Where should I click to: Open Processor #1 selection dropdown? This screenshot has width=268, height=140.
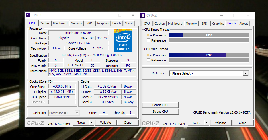pos(77,113)
